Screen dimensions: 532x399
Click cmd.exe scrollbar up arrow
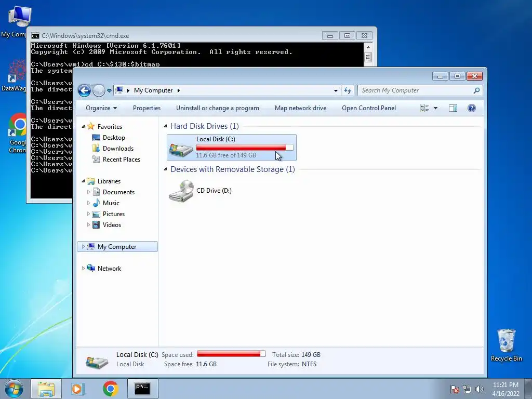click(x=368, y=47)
